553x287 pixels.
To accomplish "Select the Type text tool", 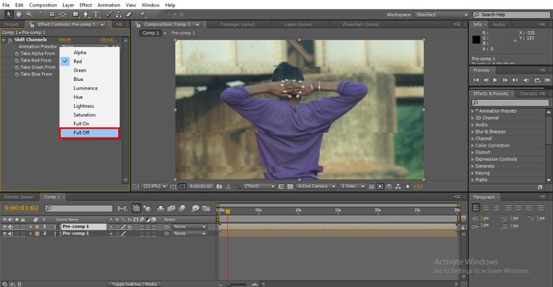I will pyautogui.click(x=96, y=15).
